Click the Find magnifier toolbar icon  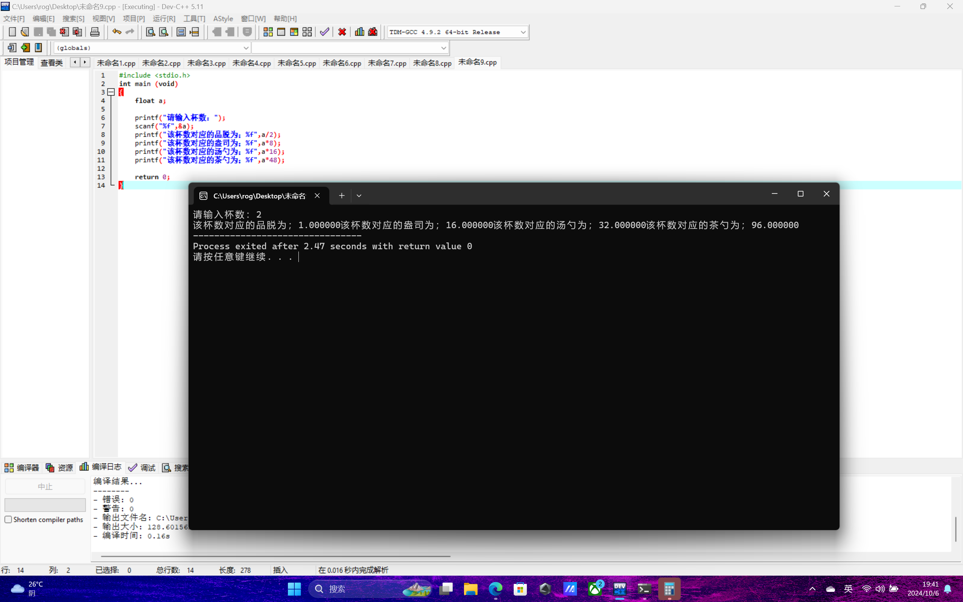(151, 32)
